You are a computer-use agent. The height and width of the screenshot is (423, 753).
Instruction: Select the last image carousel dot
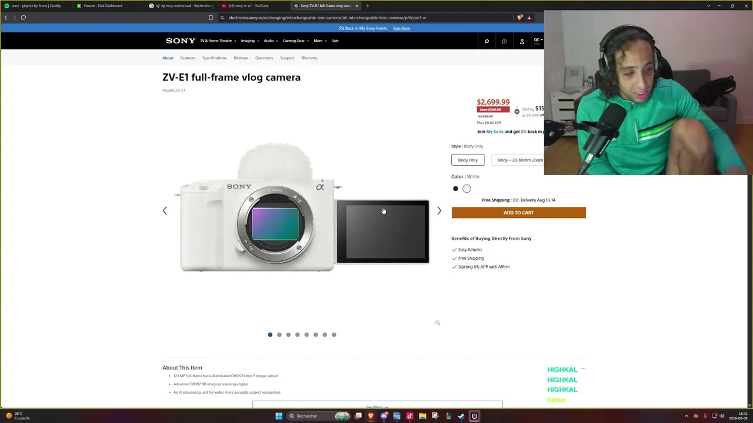(x=334, y=335)
